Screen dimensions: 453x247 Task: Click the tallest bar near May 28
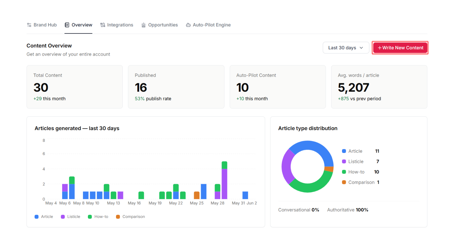224,180
